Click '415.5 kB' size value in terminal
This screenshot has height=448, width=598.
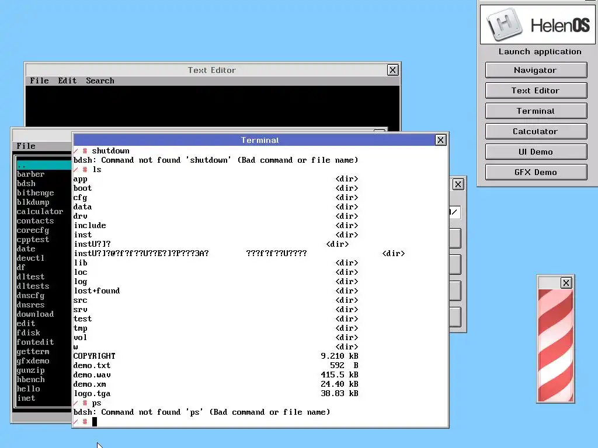click(339, 375)
